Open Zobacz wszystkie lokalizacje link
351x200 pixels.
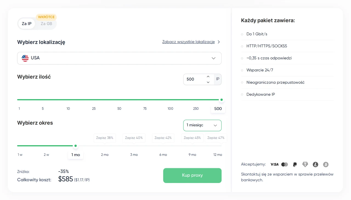[x=188, y=42]
